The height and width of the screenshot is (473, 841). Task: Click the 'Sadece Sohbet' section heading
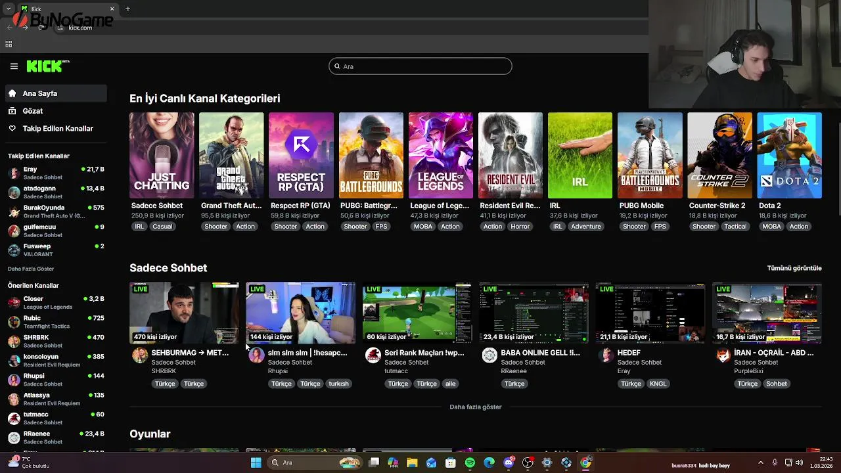click(168, 268)
